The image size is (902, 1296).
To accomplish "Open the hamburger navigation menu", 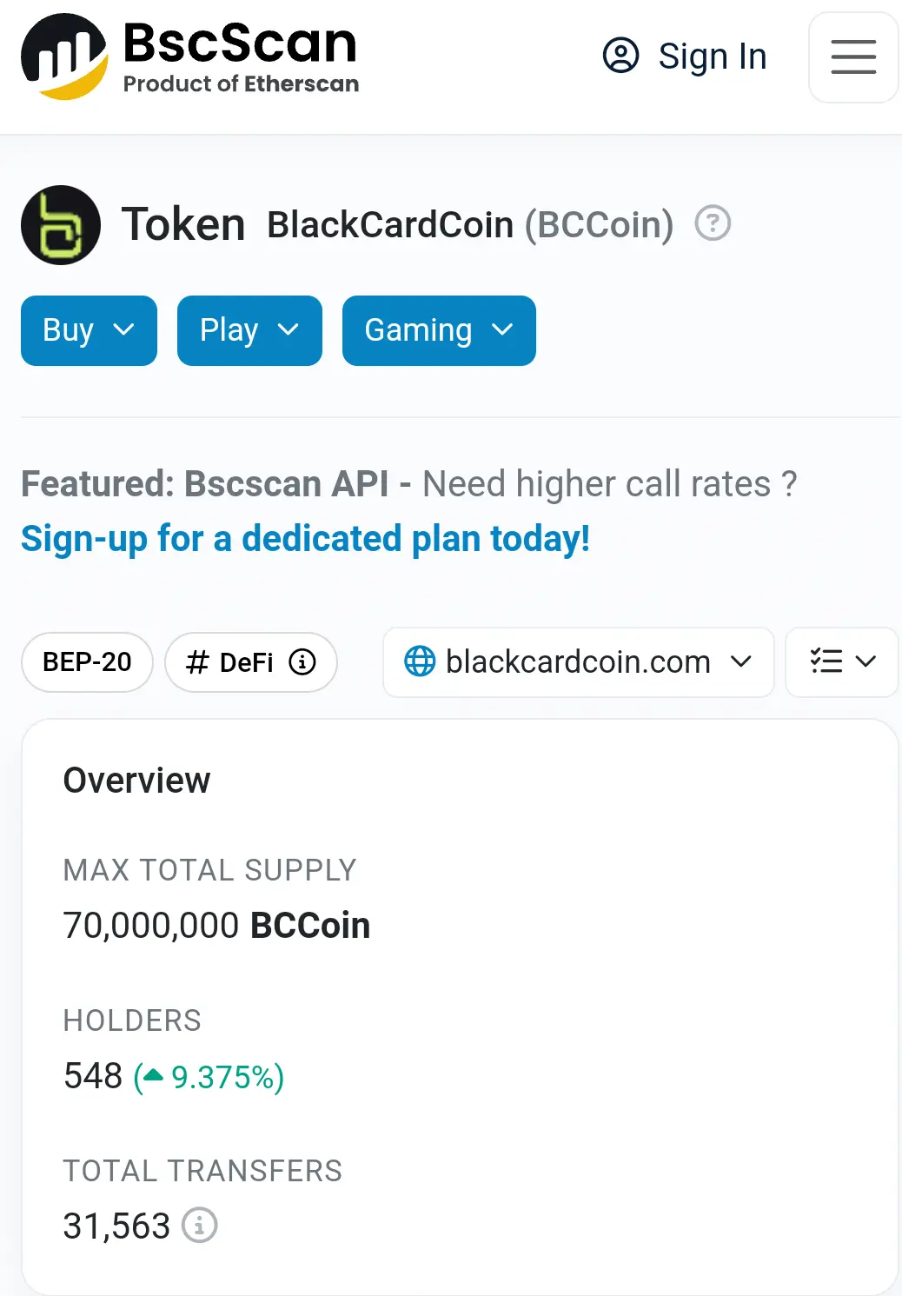I will (x=853, y=57).
